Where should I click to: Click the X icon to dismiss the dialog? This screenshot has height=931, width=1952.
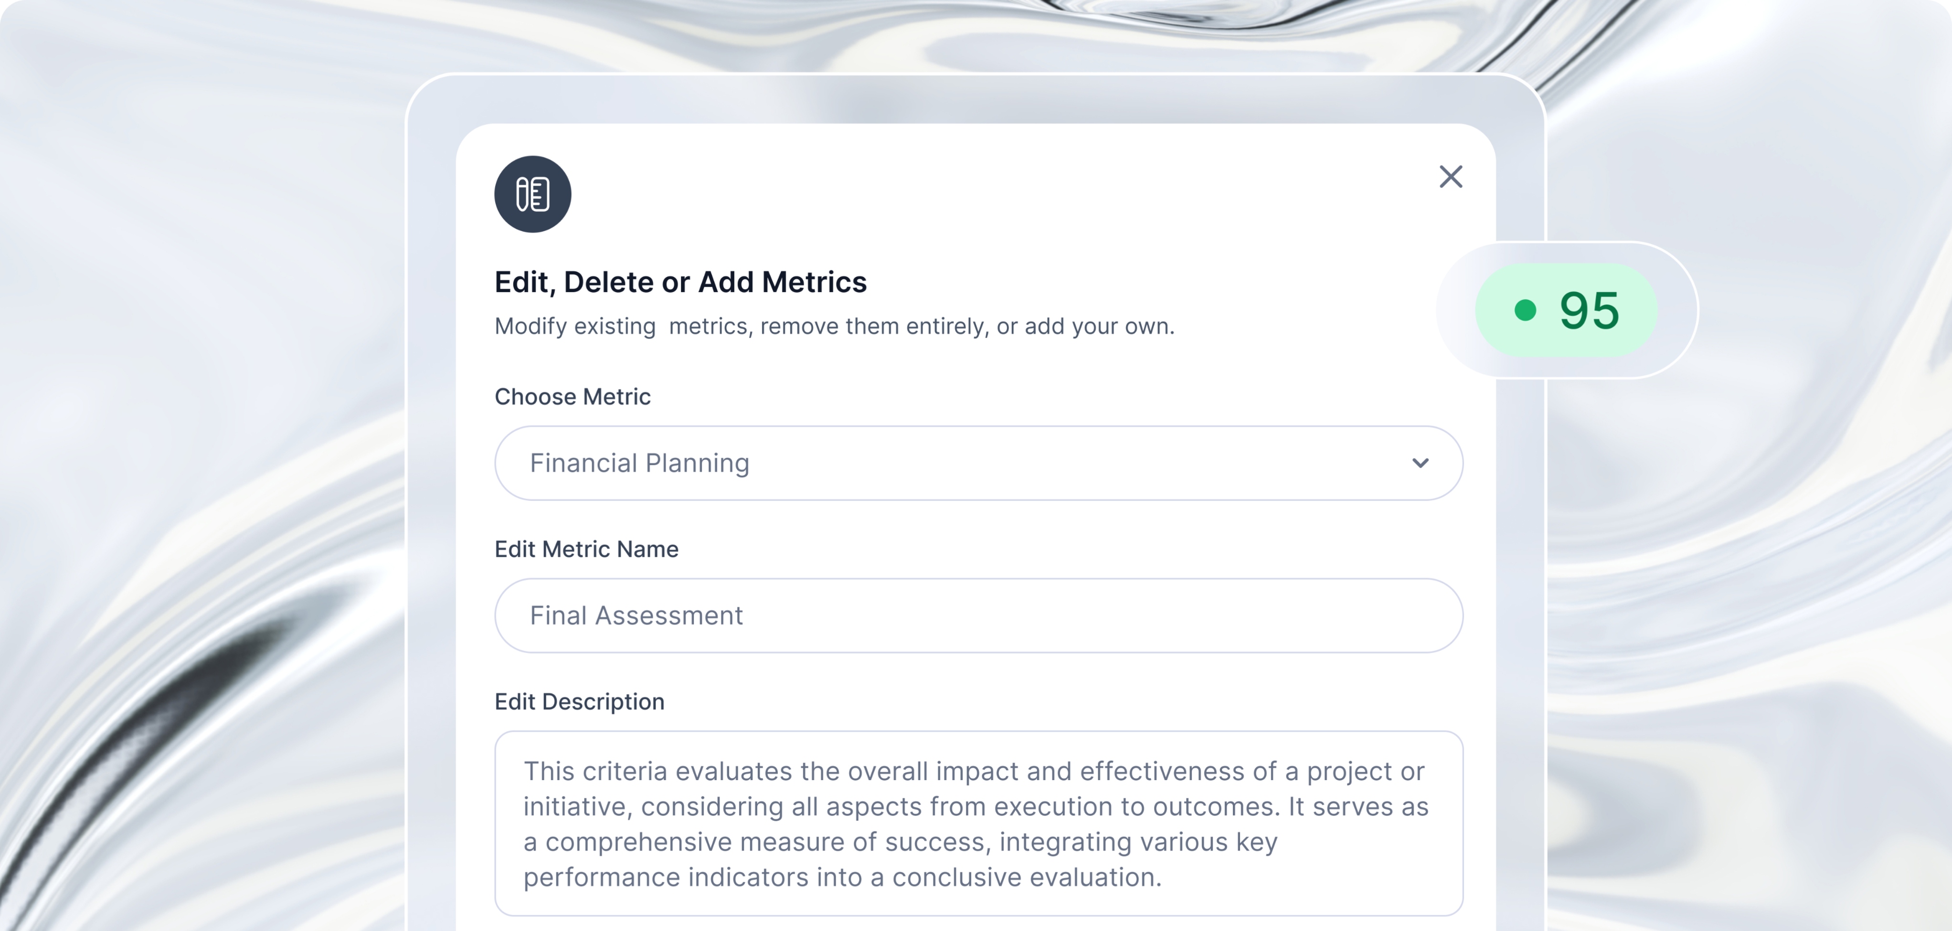1451,177
